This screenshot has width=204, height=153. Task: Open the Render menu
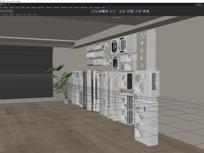click(76, 8)
